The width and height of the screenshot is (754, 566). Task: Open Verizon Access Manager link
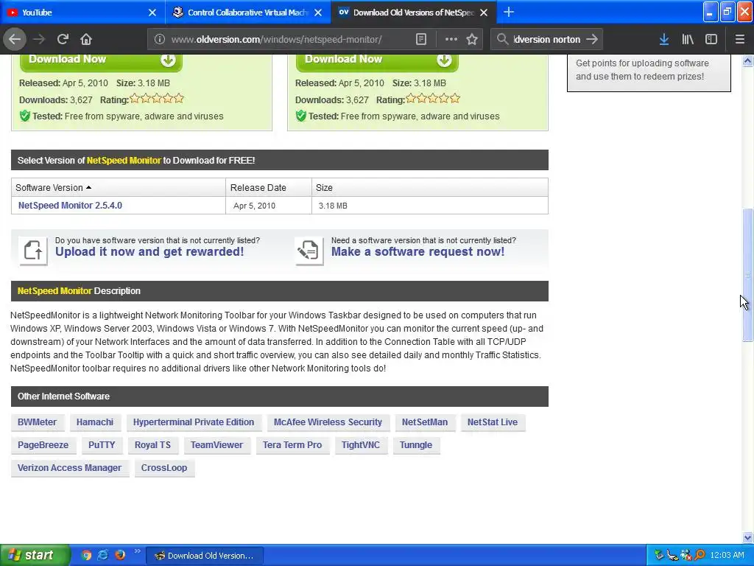pyautogui.click(x=69, y=468)
